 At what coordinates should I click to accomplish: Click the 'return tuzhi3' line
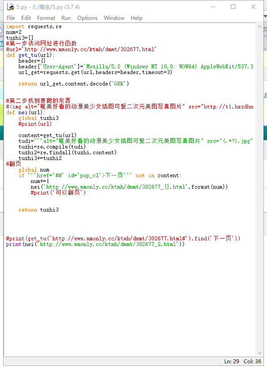[x=39, y=210]
